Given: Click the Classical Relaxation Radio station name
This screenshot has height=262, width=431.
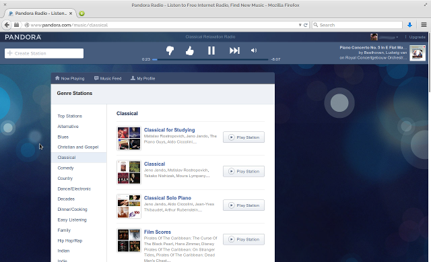Looking at the screenshot, I should [210, 37].
